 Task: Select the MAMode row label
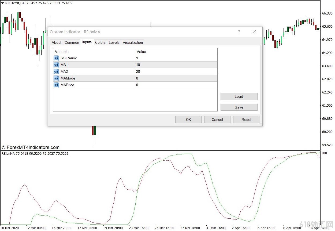(x=68, y=78)
